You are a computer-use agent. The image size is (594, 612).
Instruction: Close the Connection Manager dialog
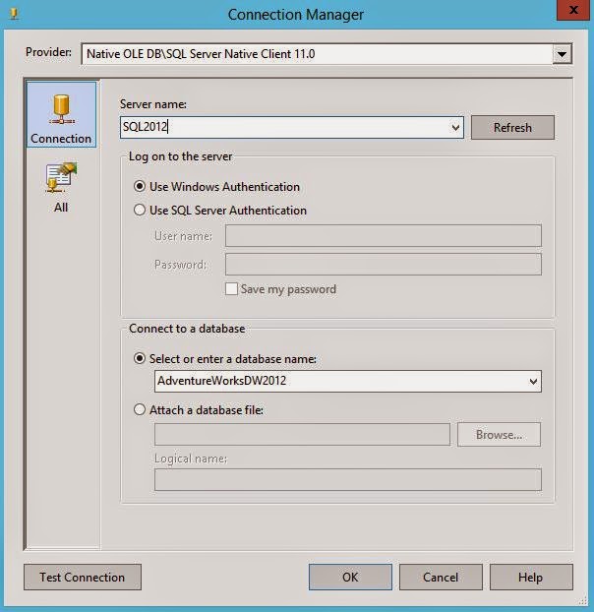(x=572, y=10)
